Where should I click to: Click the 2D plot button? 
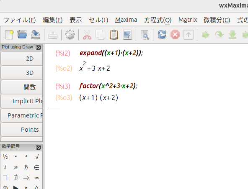click(x=22, y=59)
